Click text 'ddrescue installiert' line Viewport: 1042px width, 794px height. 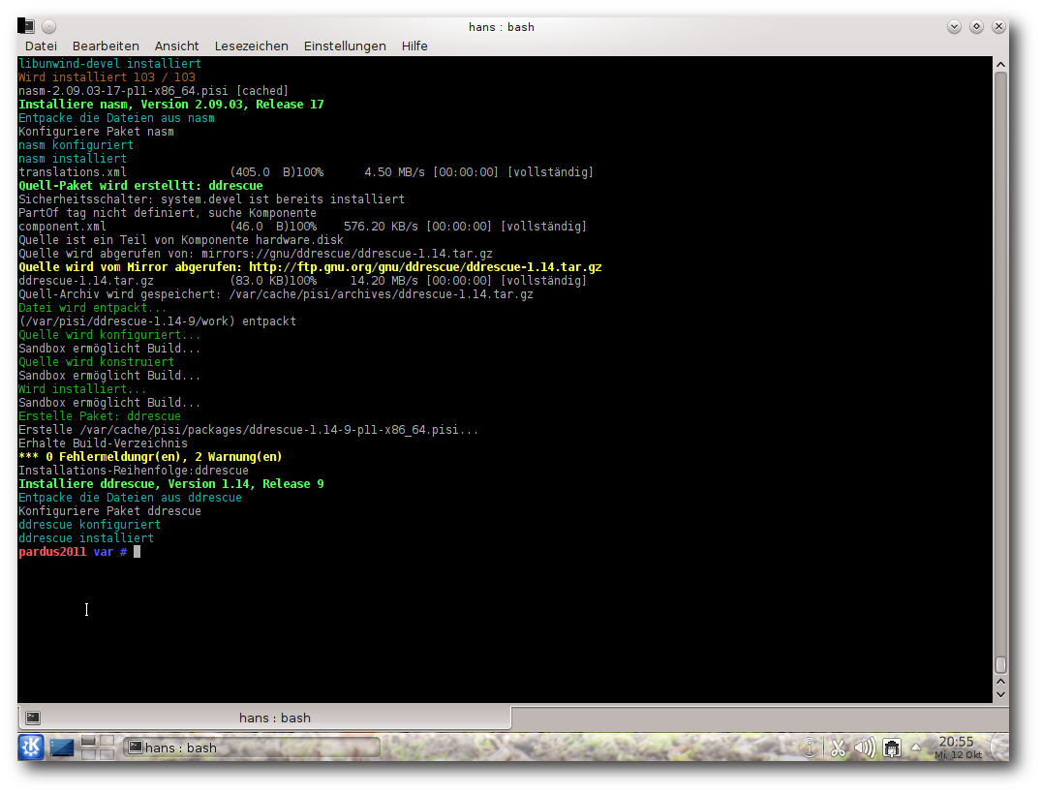point(86,538)
